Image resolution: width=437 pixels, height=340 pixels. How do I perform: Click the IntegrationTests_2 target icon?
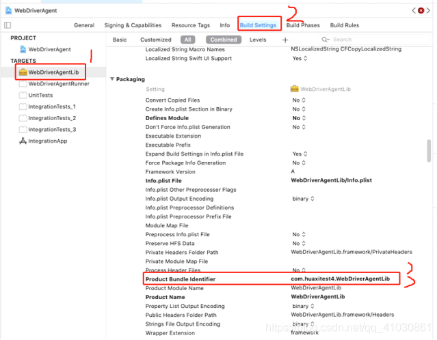coord(23,118)
